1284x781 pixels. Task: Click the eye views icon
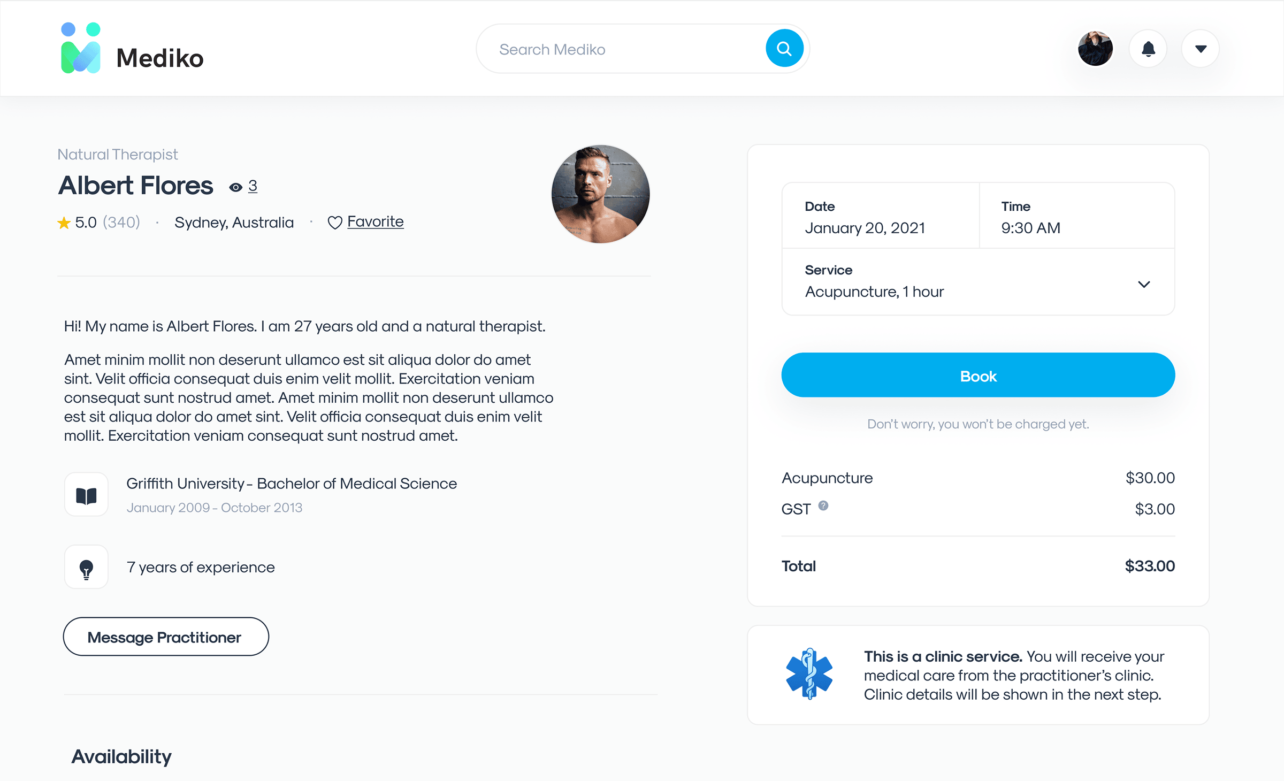click(x=235, y=187)
